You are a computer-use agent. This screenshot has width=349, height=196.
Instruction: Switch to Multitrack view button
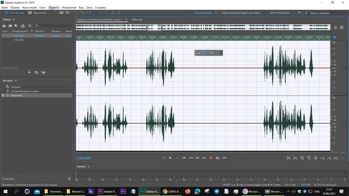38,13
